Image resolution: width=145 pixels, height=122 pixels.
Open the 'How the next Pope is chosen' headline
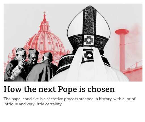[x=59, y=89]
